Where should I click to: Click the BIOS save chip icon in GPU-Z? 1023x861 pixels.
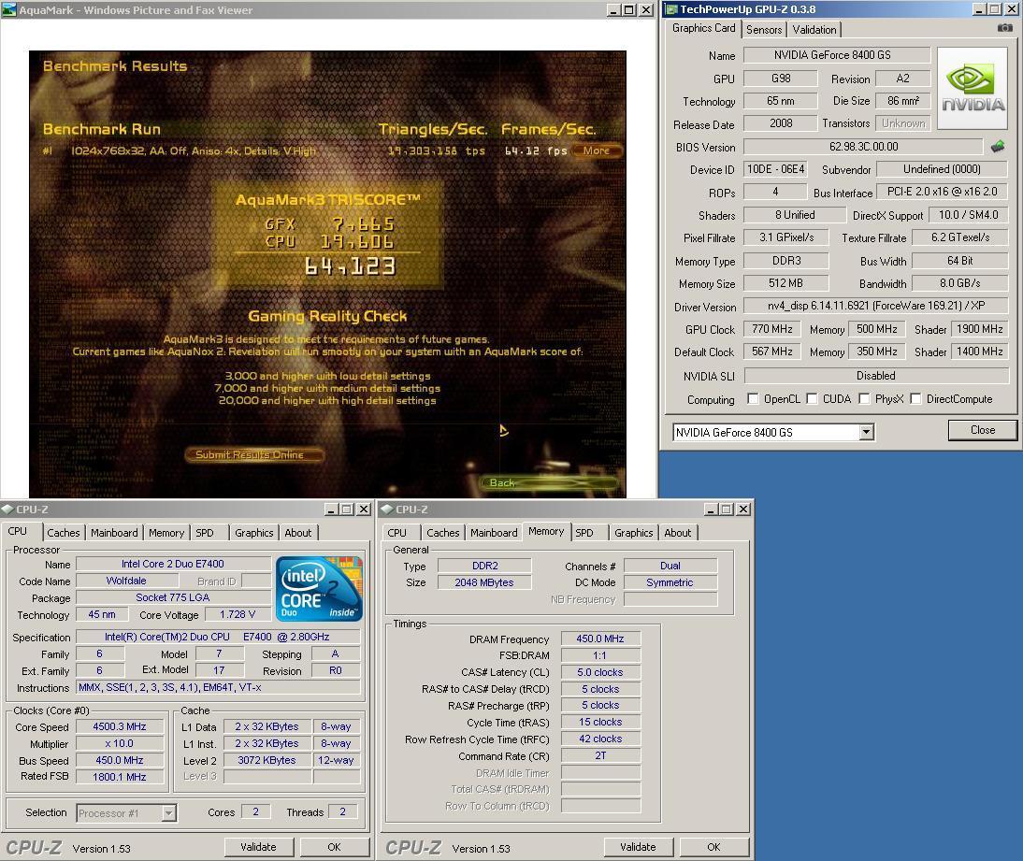pos(998,147)
